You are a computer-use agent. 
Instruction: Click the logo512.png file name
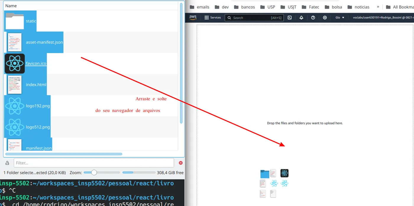(x=38, y=127)
